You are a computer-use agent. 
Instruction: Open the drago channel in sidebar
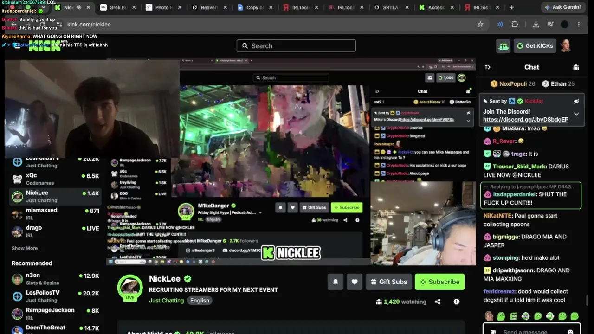56,231
